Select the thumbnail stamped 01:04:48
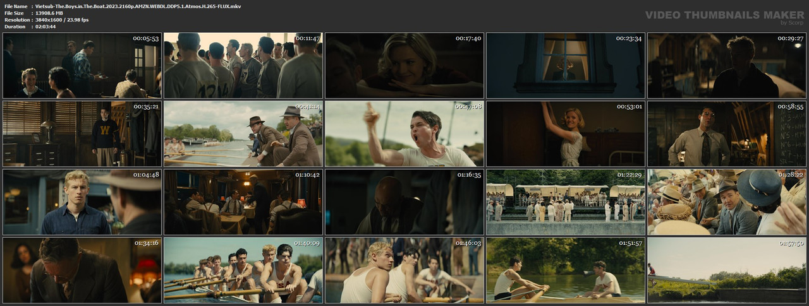This screenshot has height=306, width=809. [x=82, y=202]
